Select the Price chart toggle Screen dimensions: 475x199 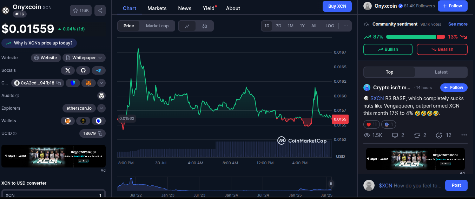coord(128,26)
